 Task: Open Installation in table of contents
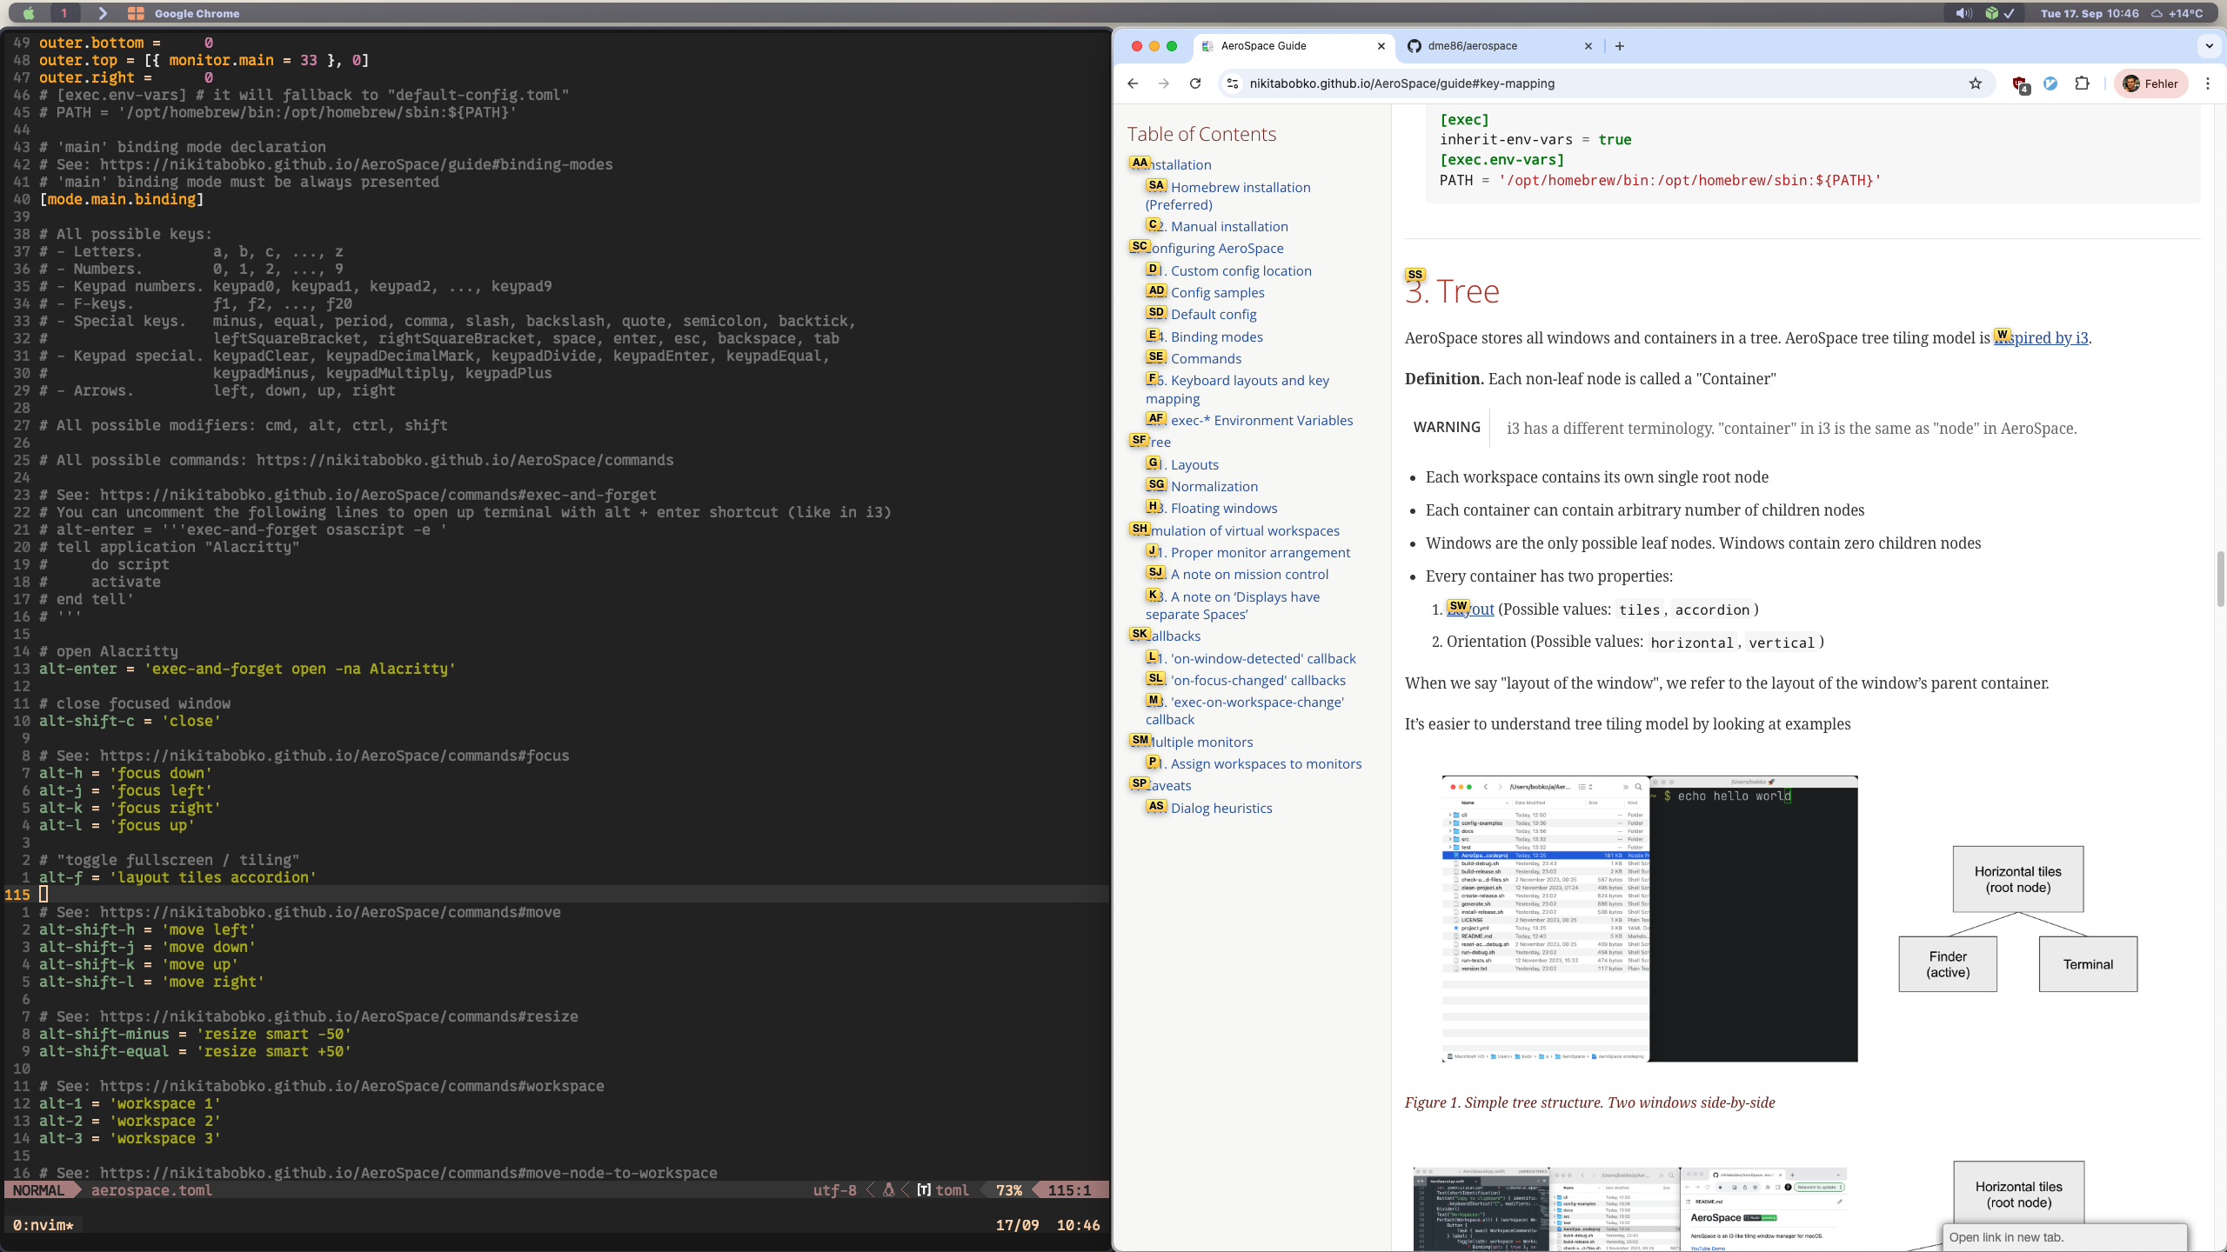[x=1171, y=164]
